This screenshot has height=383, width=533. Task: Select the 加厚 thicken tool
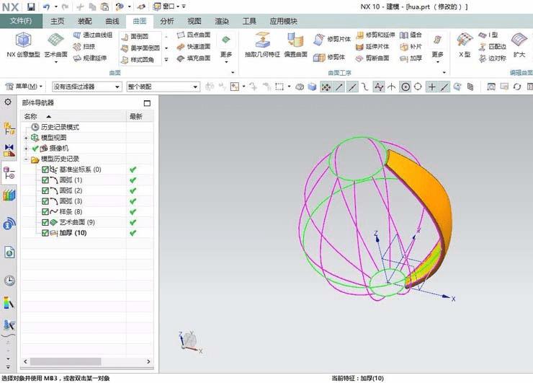pos(411,58)
